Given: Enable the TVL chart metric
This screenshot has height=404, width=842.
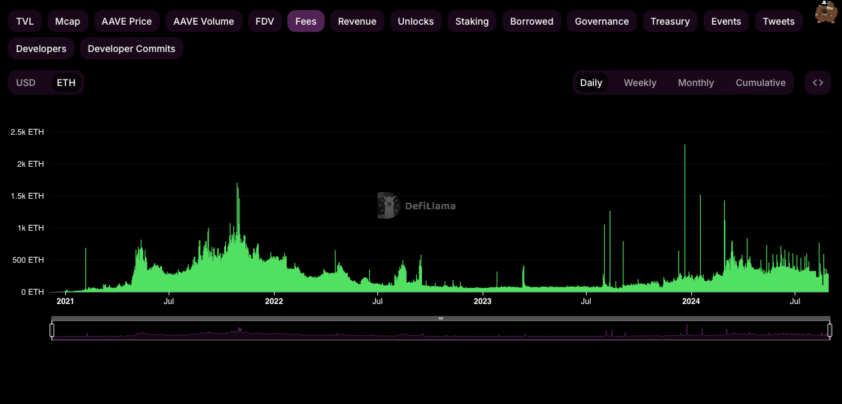Looking at the screenshot, I should (x=25, y=21).
